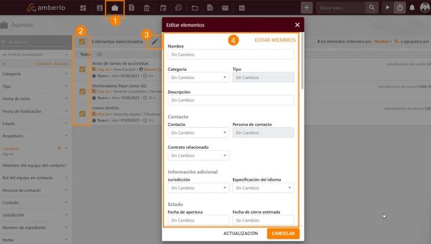Open Categoría dropdown in edit dialog
The width and height of the screenshot is (431, 244).
(199, 78)
